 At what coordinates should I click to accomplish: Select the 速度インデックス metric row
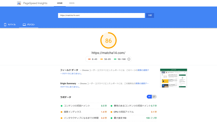tap(84, 112)
